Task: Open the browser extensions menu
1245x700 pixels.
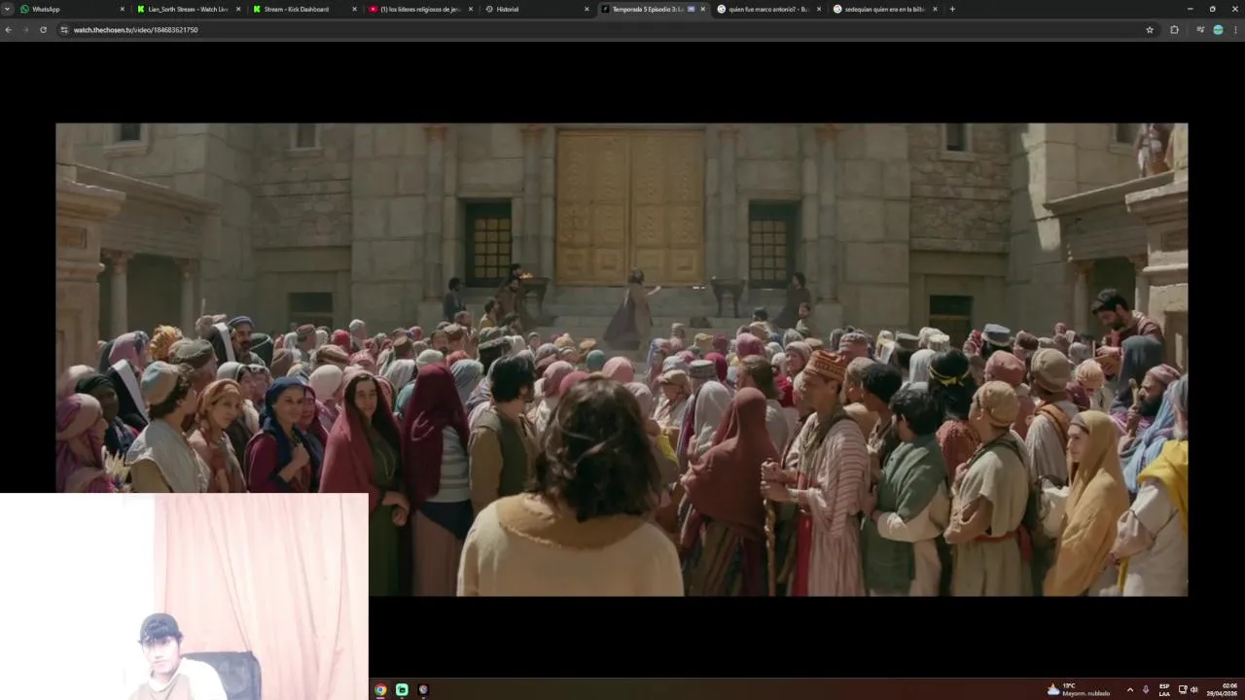Action: (x=1174, y=30)
